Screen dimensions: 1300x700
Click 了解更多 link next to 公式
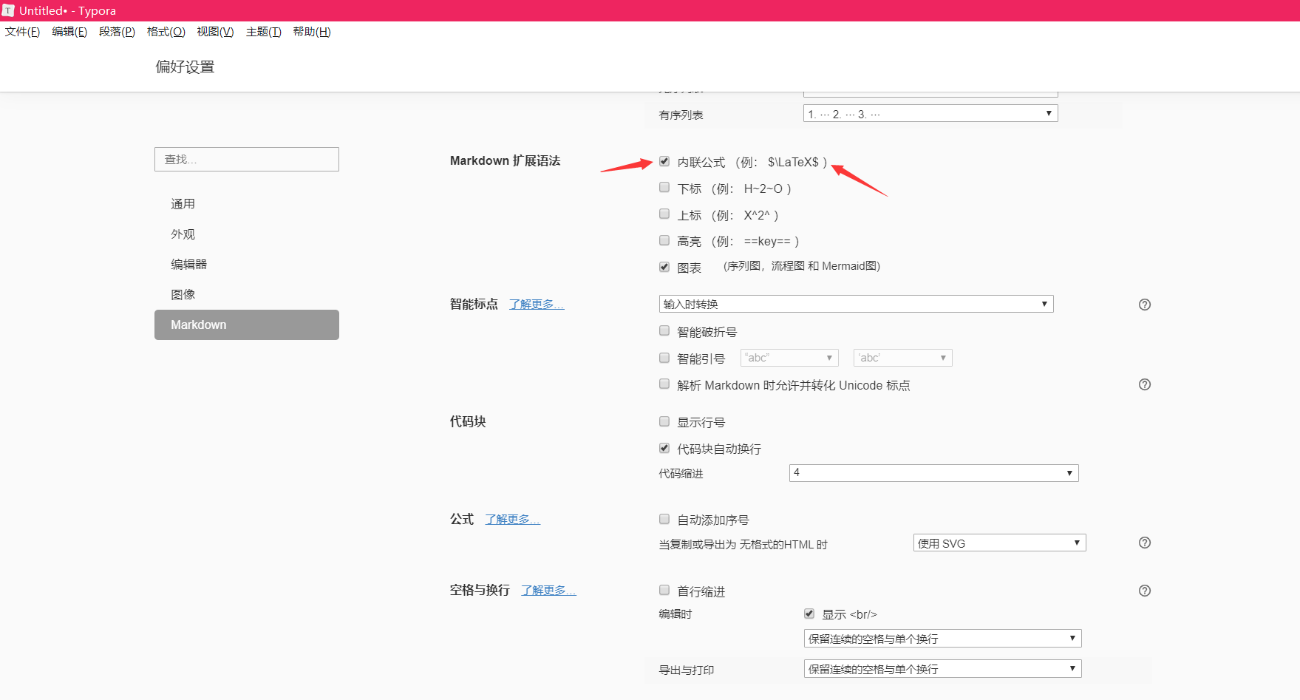(512, 519)
